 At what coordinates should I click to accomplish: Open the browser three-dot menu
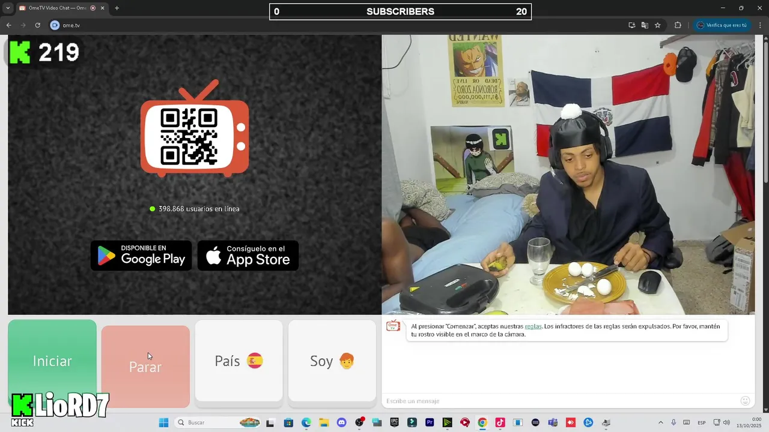(x=761, y=25)
